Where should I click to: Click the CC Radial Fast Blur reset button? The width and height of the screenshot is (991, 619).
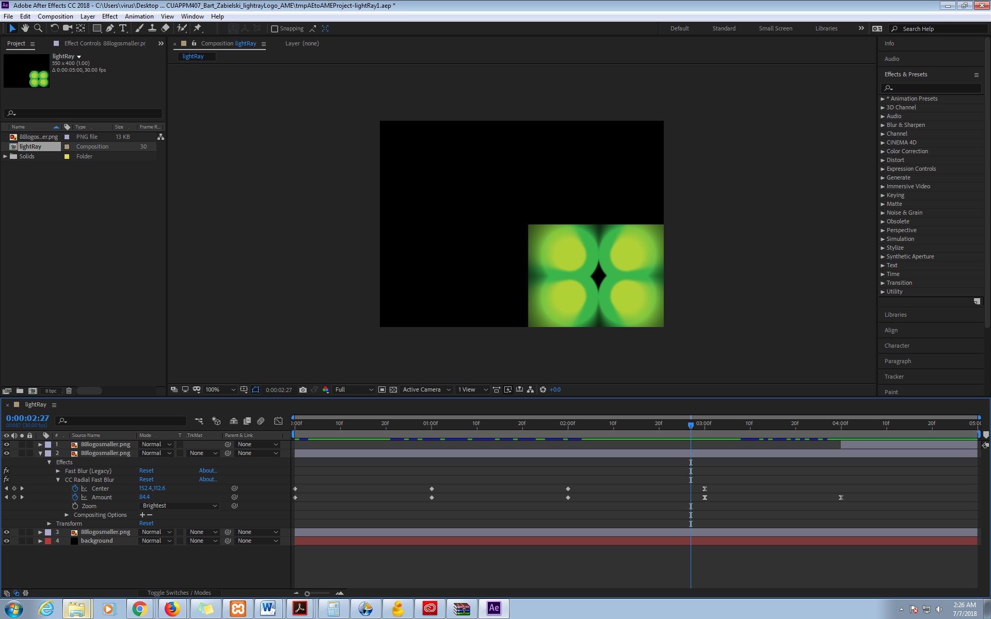click(146, 479)
